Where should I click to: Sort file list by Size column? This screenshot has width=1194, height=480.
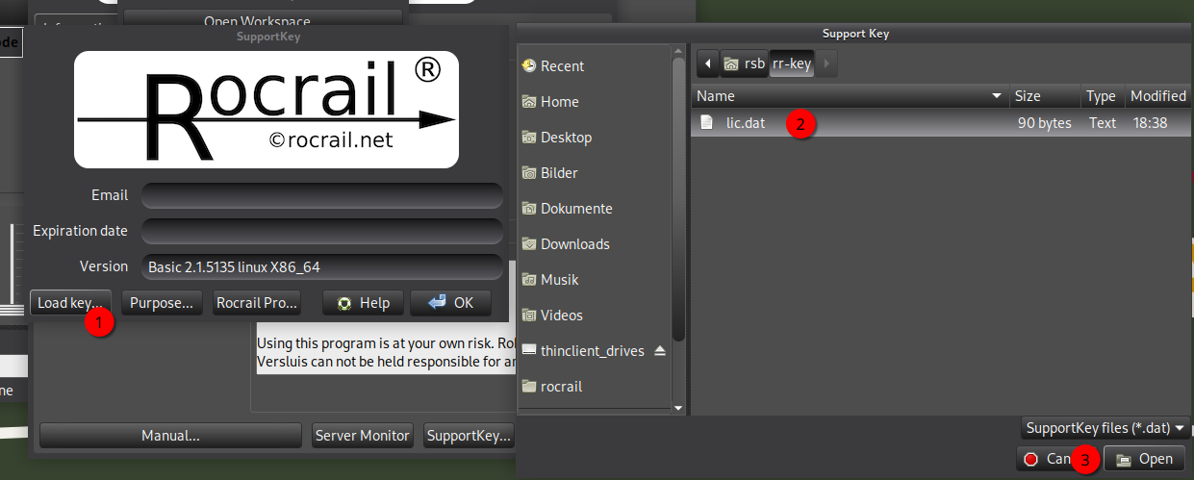click(x=1028, y=96)
